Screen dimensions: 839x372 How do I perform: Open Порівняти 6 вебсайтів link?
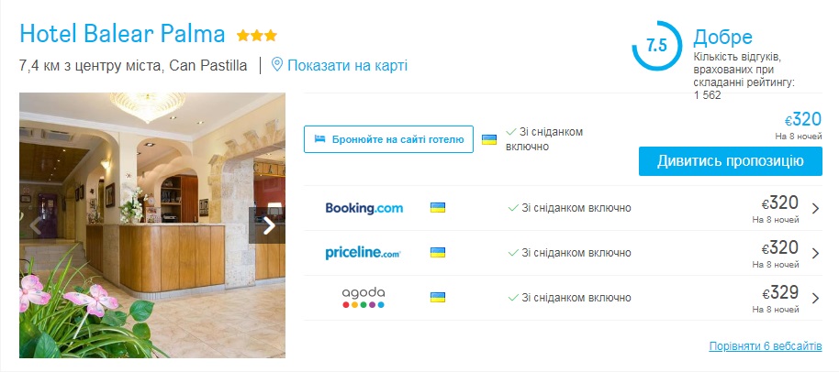766,346
